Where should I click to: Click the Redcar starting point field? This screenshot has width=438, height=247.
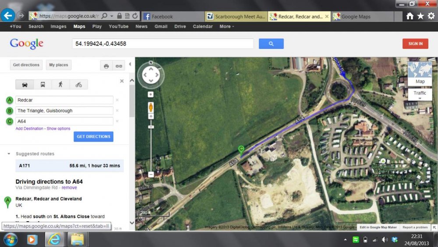64,100
